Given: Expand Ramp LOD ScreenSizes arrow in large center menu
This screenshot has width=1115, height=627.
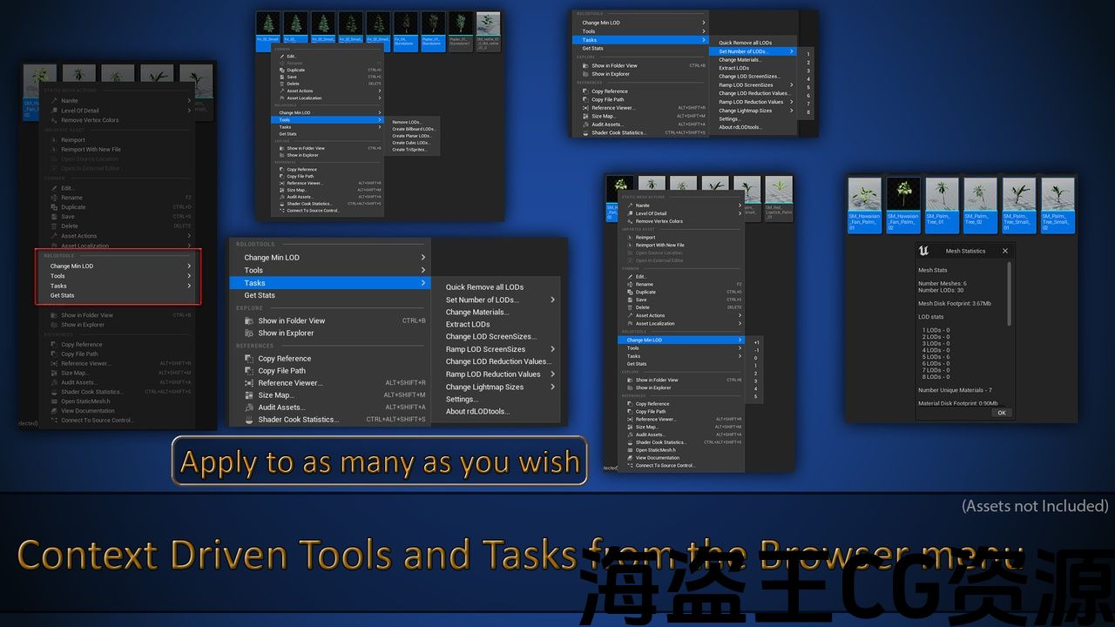Looking at the screenshot, I should click(552, 349).
